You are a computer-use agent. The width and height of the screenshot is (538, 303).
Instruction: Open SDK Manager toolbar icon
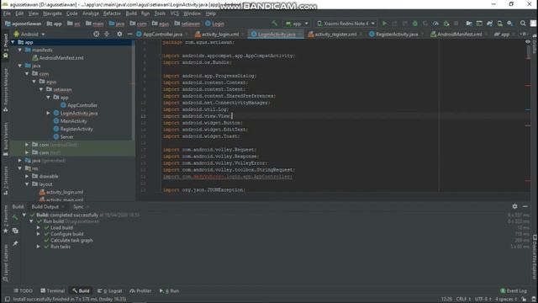[510, 24]
